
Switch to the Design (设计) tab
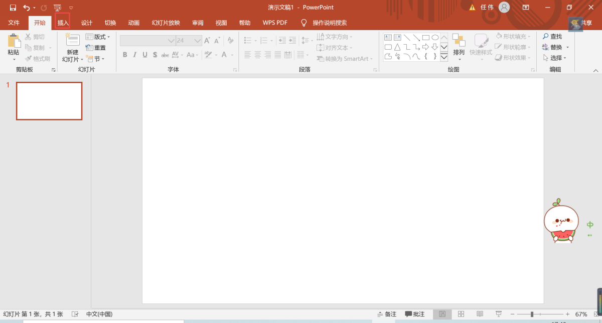pos(87,23)
